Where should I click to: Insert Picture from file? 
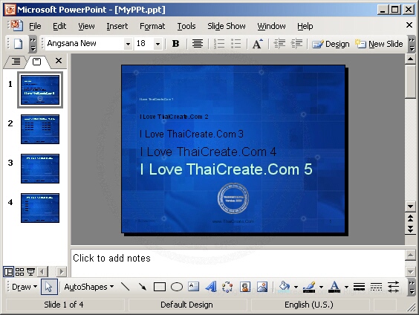[262, 287]
